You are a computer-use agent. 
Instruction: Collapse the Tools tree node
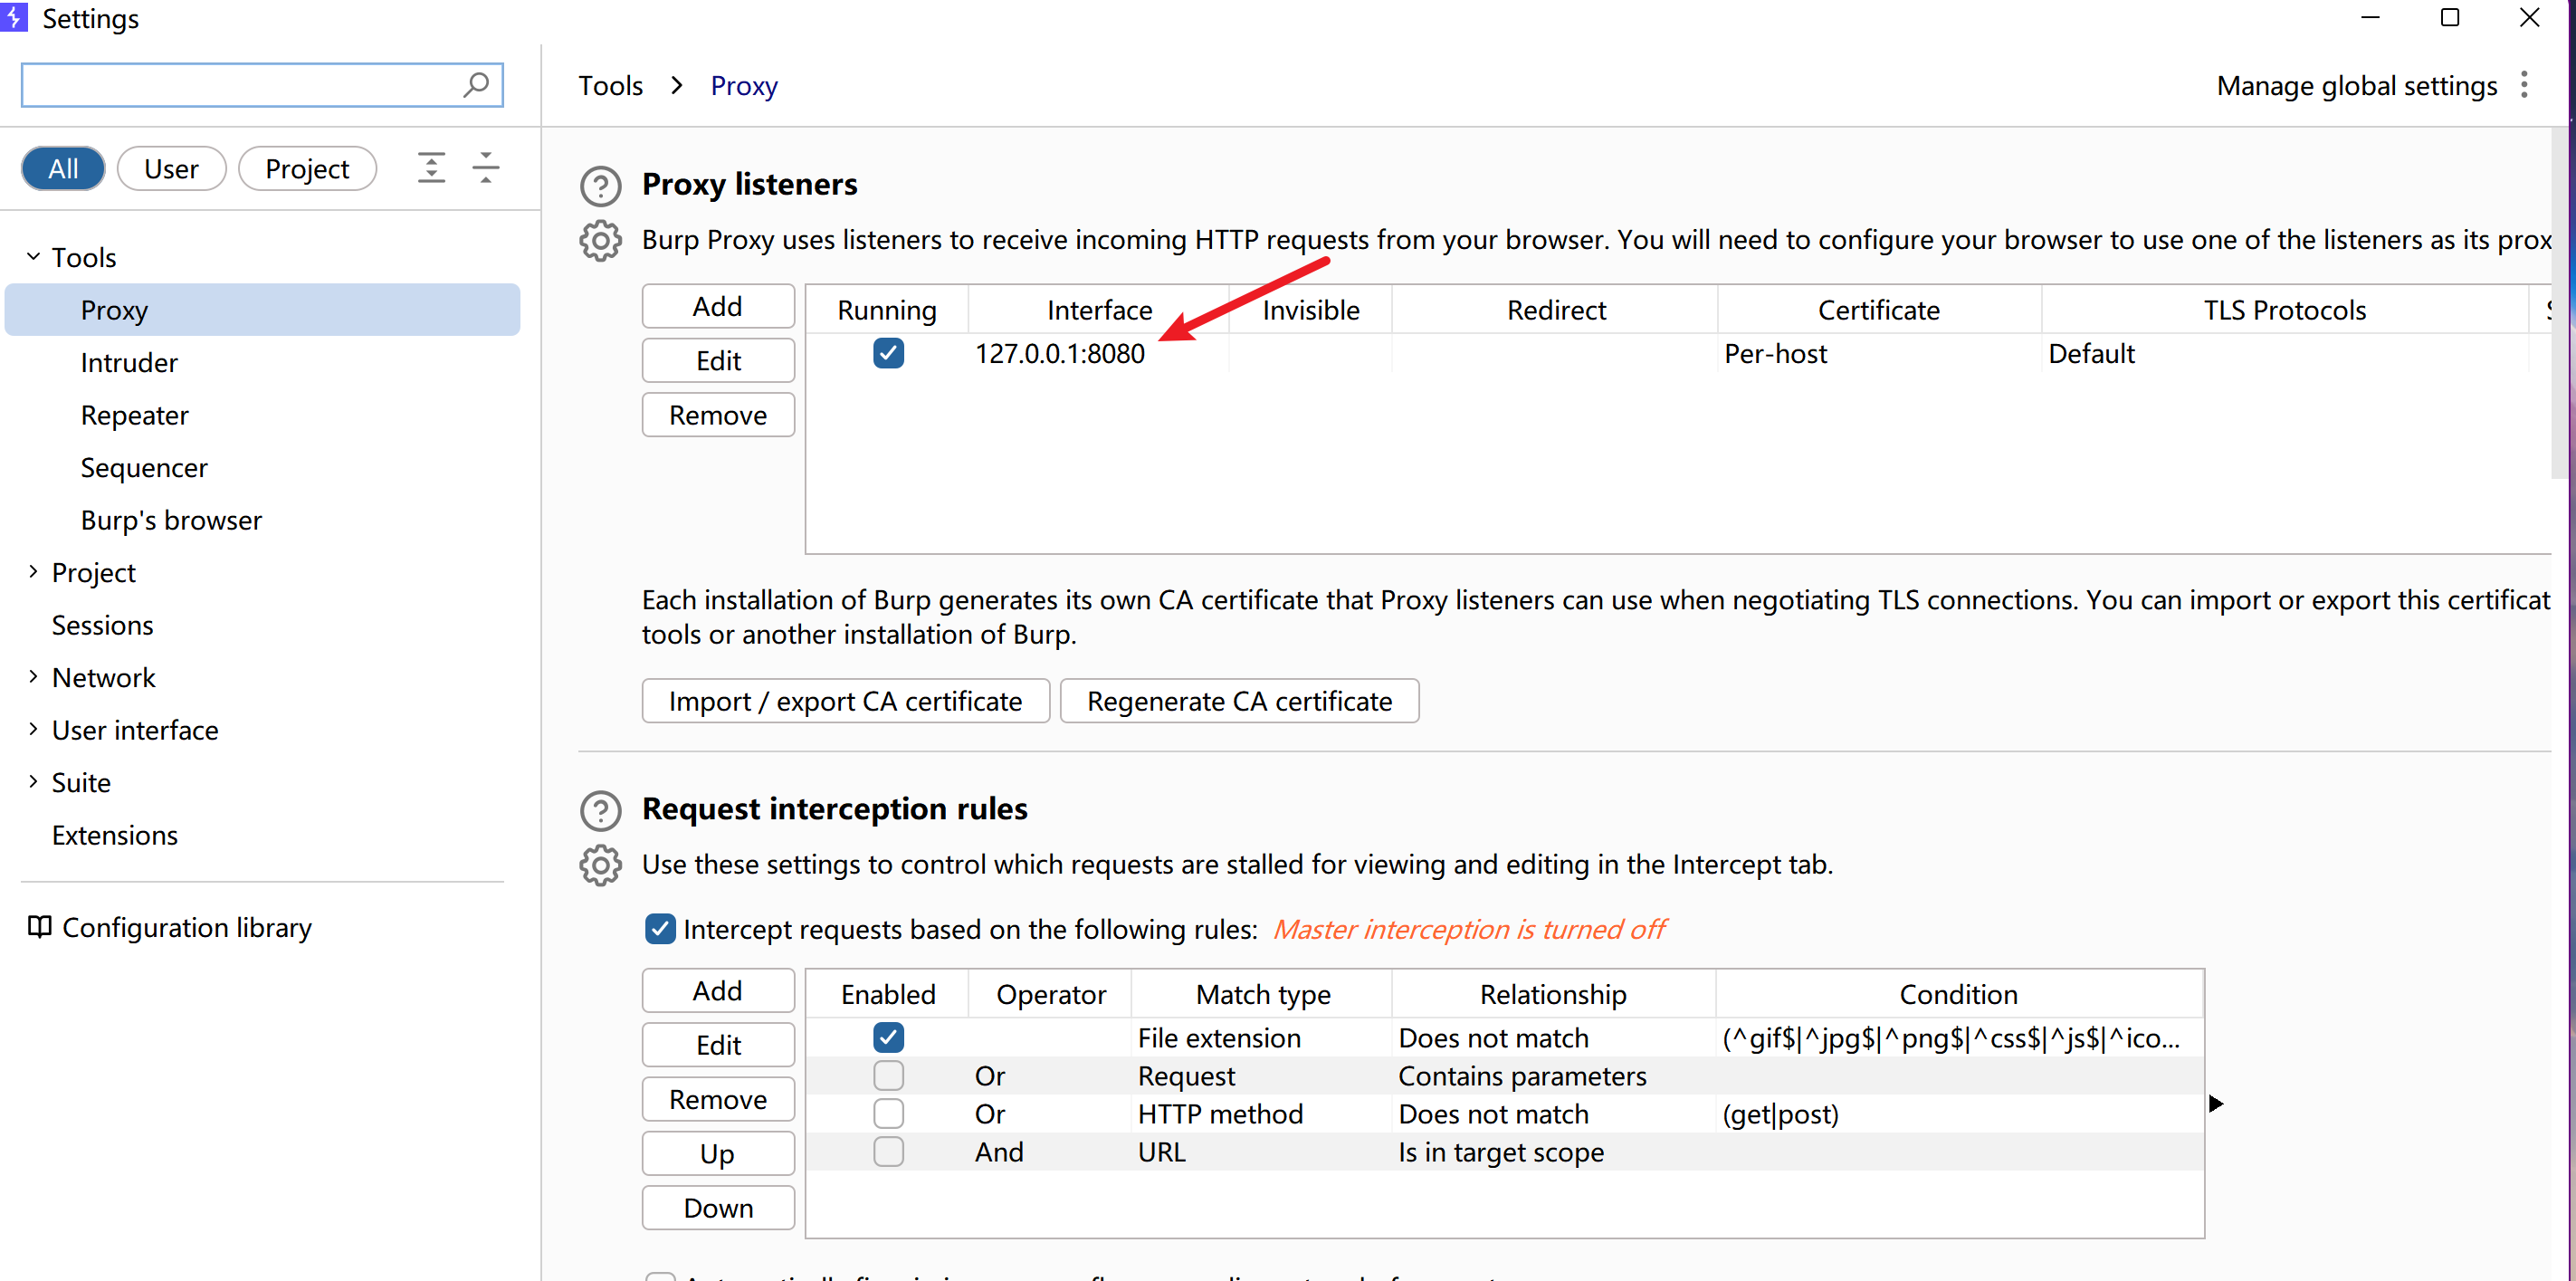(33, 257)
